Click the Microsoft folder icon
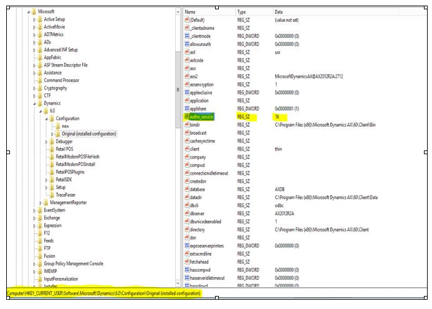Image resolution: width=432 pixels, height=309 pixels. (x=34, y=12)
